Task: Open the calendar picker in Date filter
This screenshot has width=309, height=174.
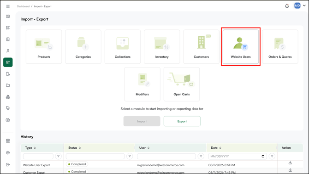Action: click(x=263, y=157)
